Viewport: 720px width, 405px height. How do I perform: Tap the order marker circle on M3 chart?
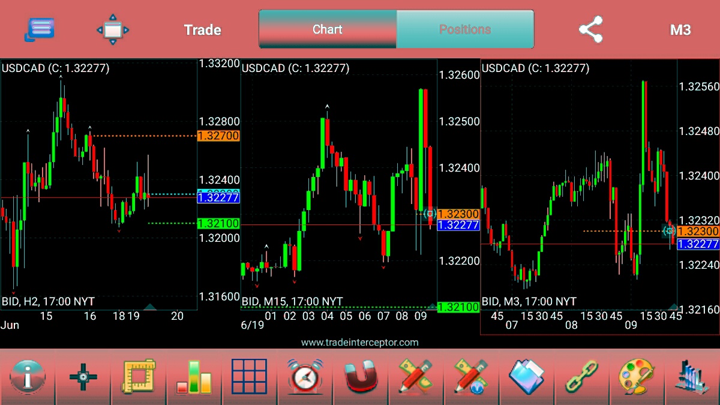click(x=668, y=231)
